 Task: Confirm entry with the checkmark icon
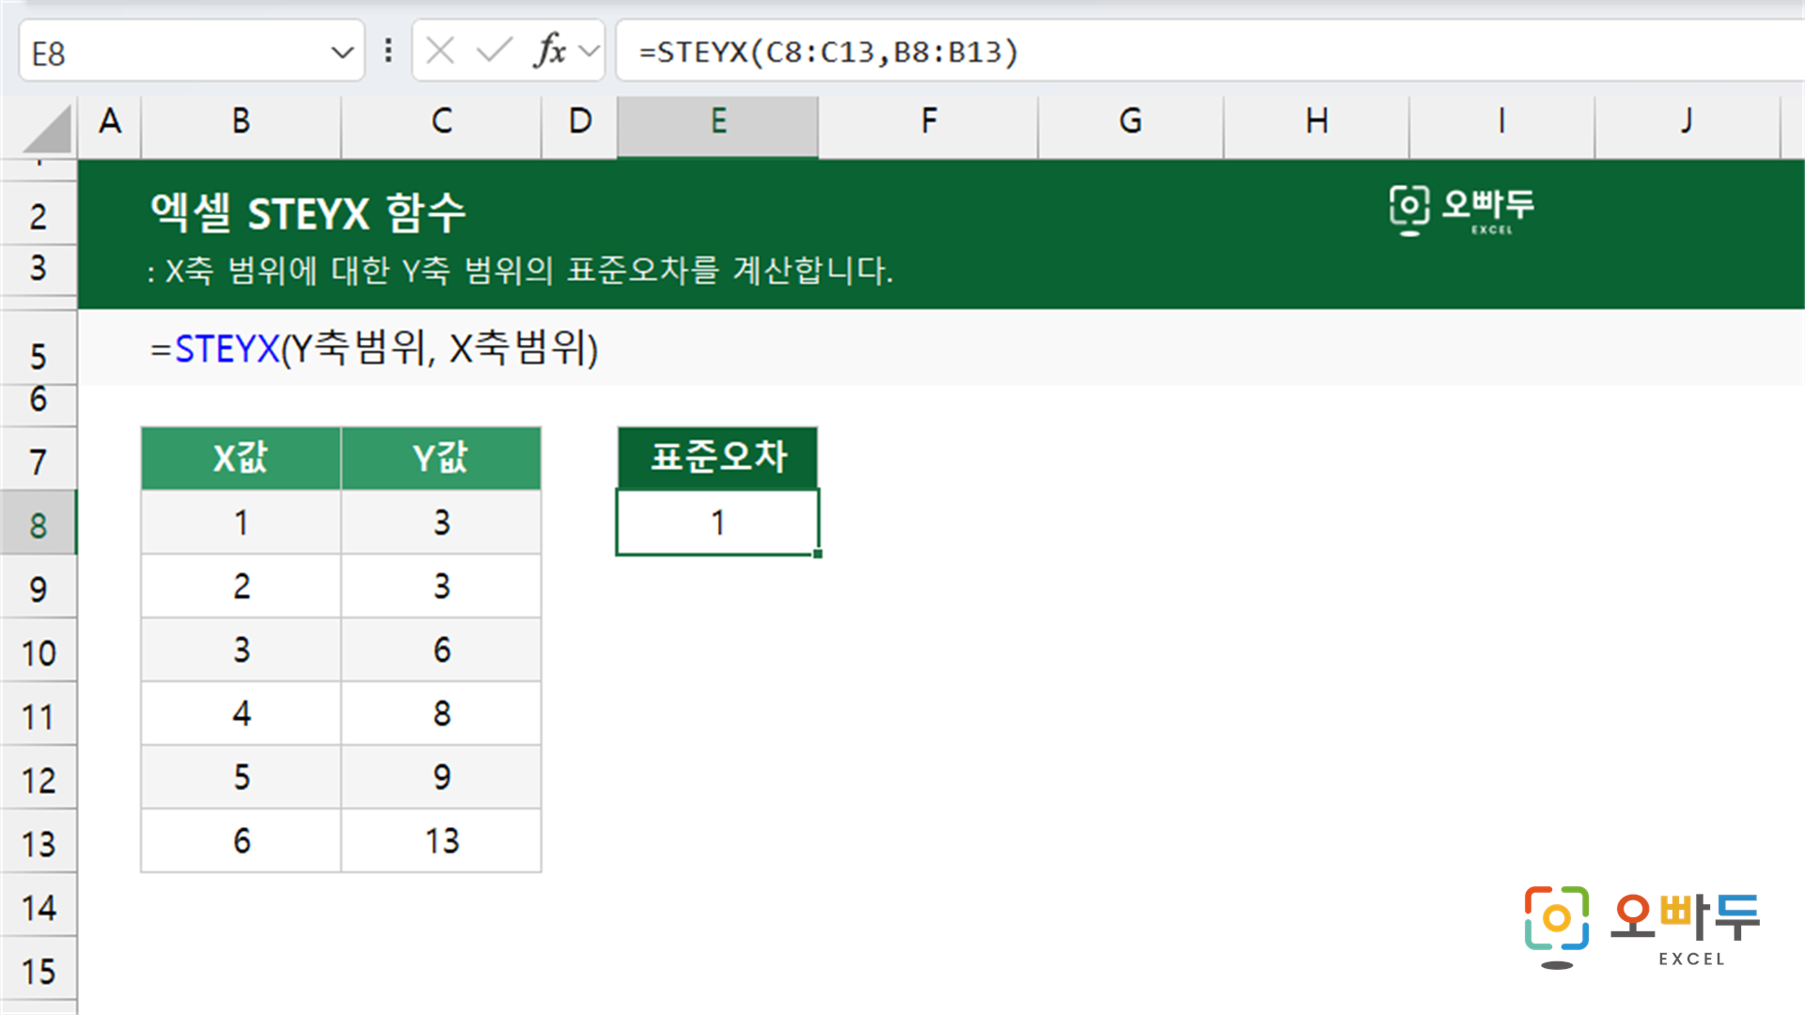click(x=494, y=51)
